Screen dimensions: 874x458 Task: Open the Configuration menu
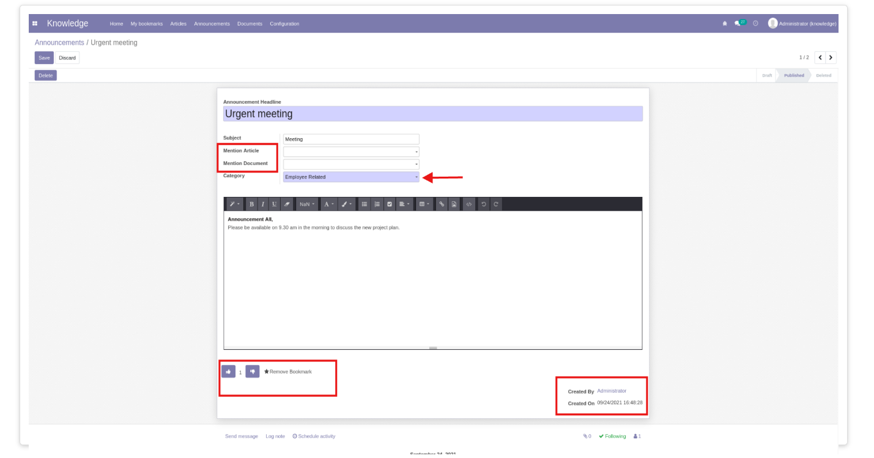(284, 24)
